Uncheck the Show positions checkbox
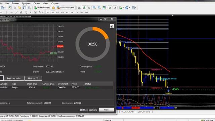 point(81,110)
